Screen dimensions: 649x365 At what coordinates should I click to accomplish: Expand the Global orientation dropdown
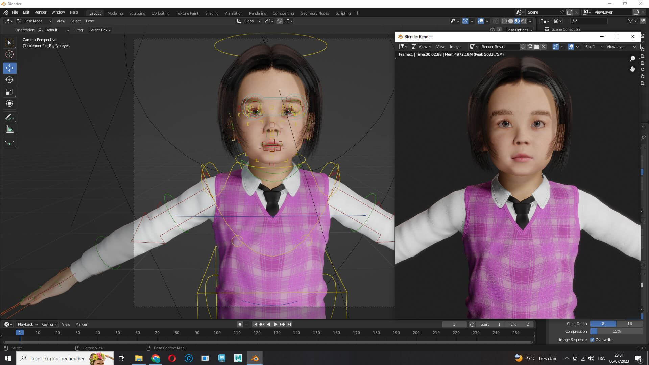[x=249, y=21]
